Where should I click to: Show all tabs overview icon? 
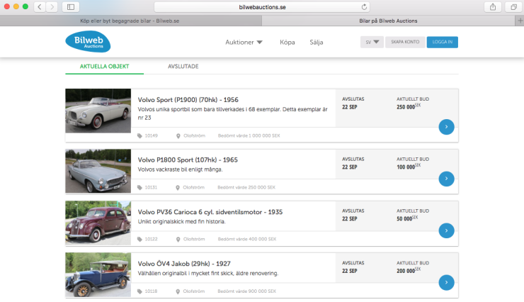(x=513, y=7)
